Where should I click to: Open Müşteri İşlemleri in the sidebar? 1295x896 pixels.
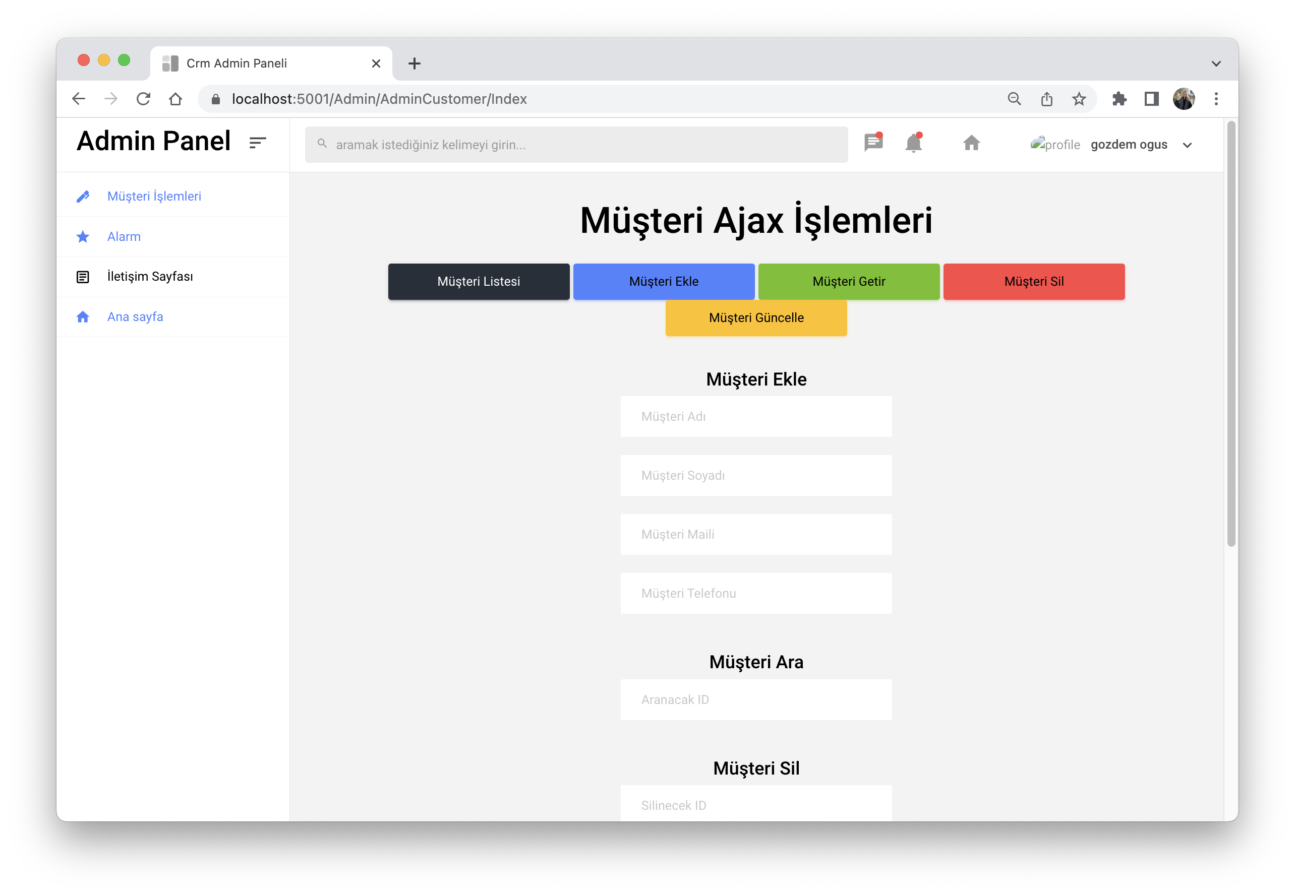pyautogui.click(x=154, y=197)
